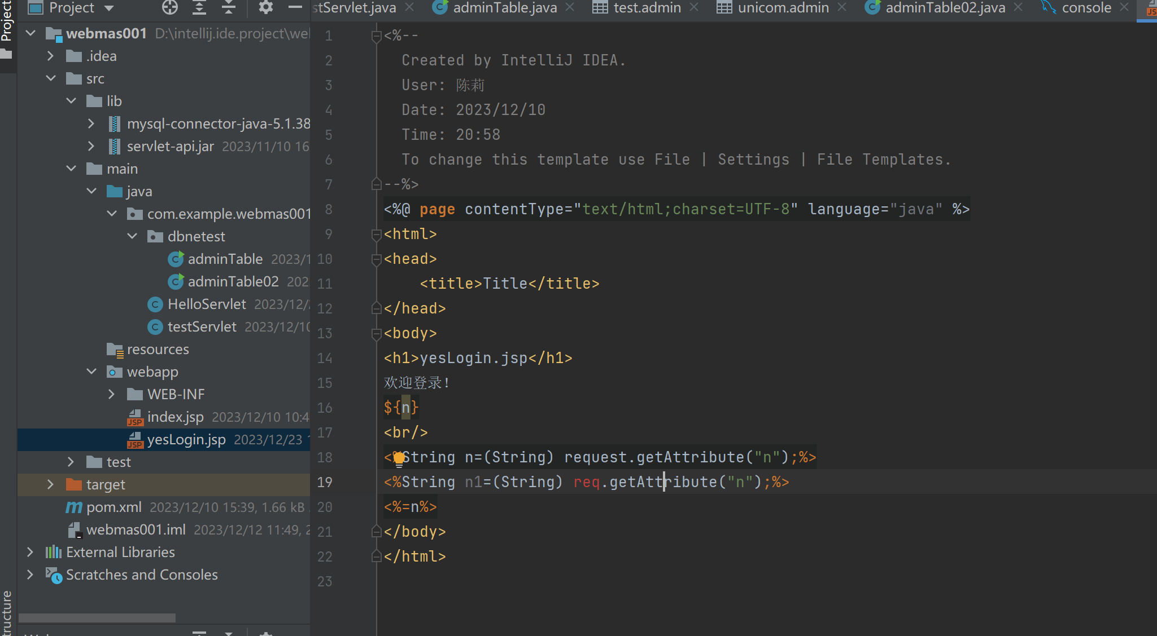Viewport: 1157px width, 636px height.
Task: Click the Collapse All icon in the Project toolbar
Action: 229,7
